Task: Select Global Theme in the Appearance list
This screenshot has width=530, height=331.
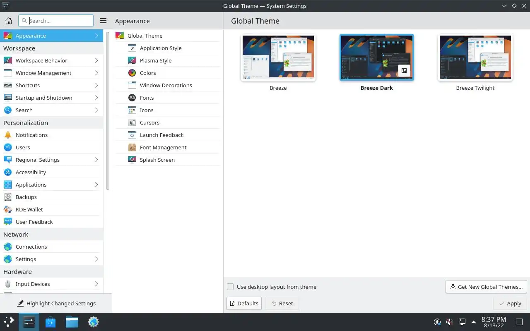Action: click(x=167, y=36)
